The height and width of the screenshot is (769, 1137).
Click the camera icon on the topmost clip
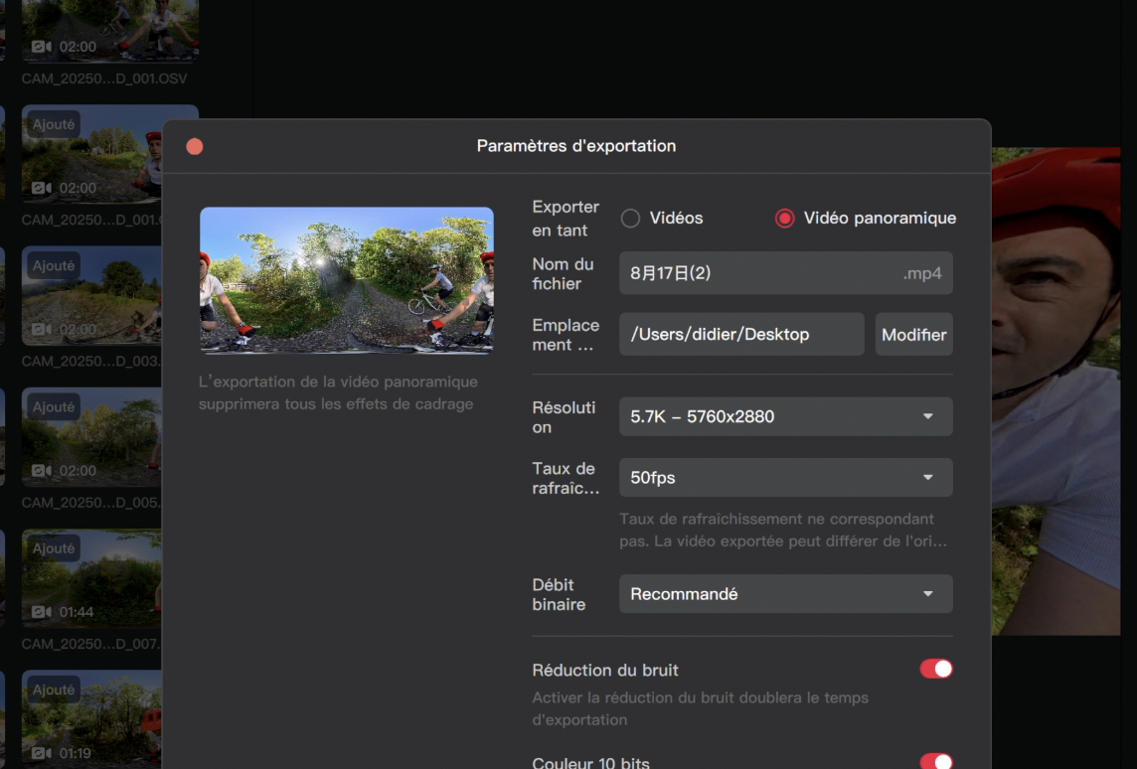point(42,47)
